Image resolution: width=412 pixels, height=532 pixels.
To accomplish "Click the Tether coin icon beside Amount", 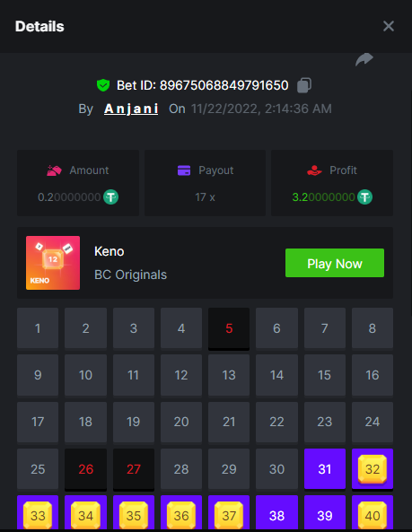I will [x=110, y=197].
